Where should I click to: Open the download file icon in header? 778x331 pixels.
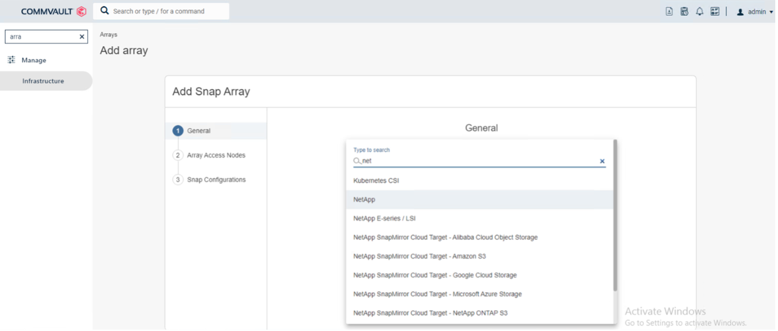669,11
